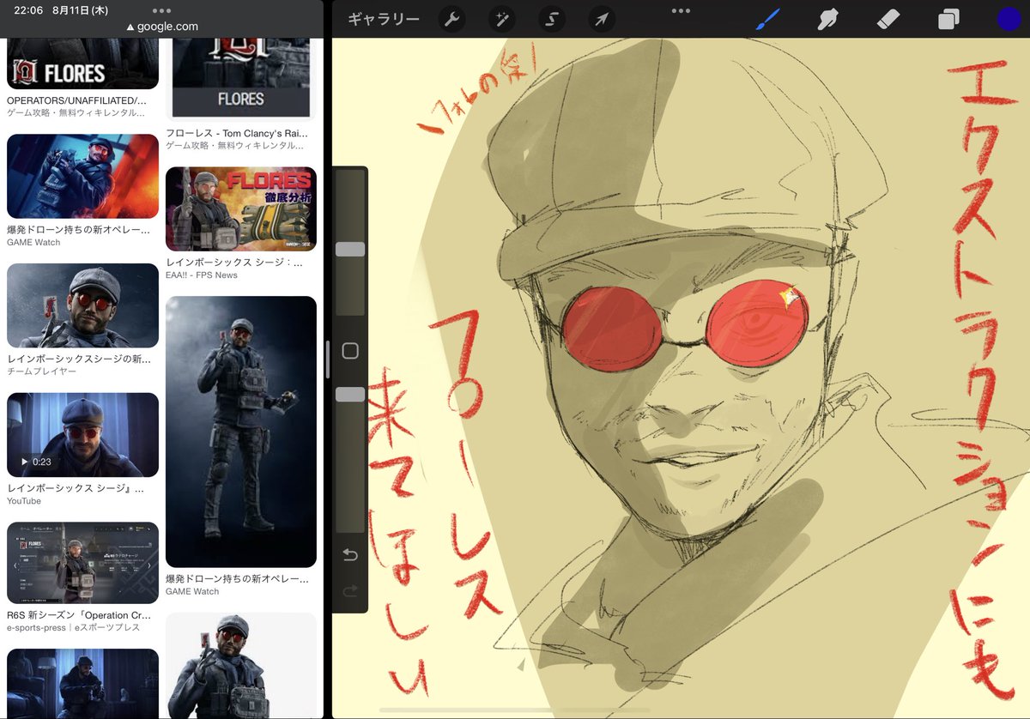Redo with the sidebar redo arrow
This screenshot has width=1030, height=719.
350,591
